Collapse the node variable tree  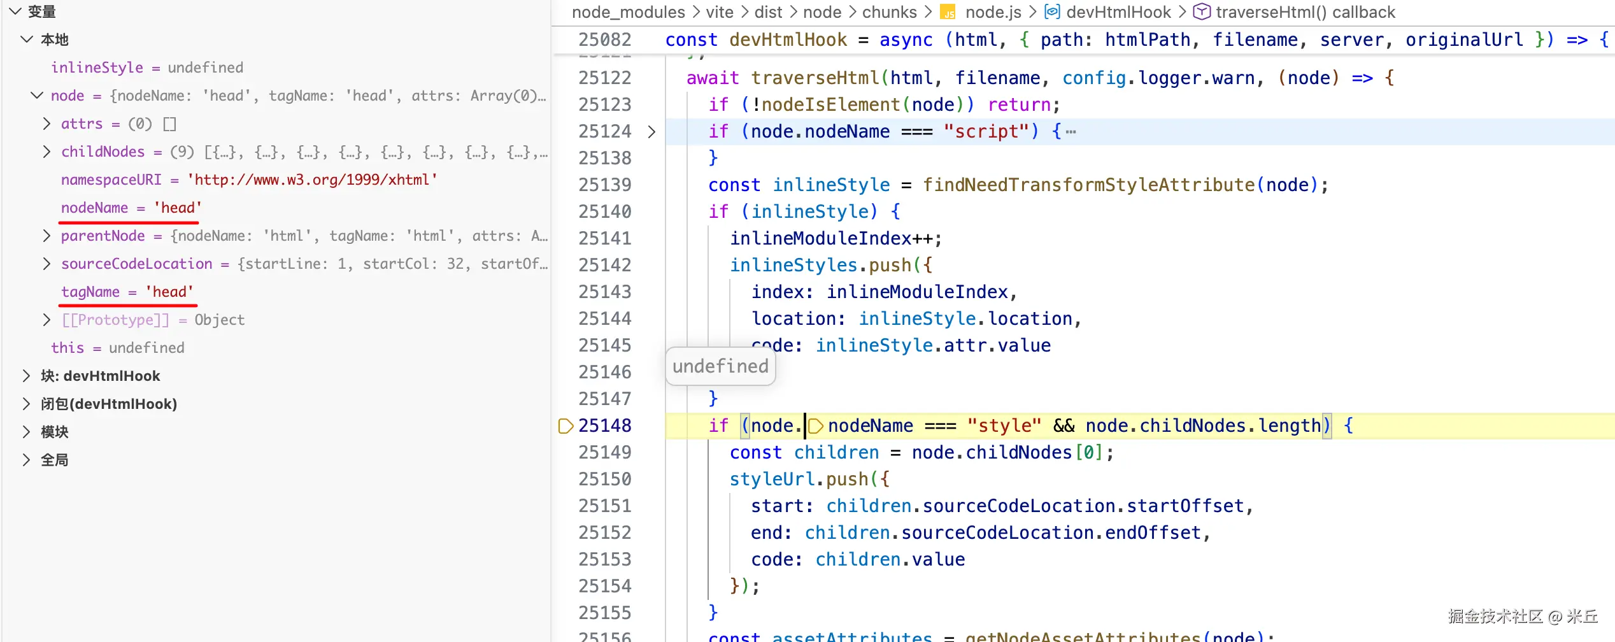coord(37,96)
